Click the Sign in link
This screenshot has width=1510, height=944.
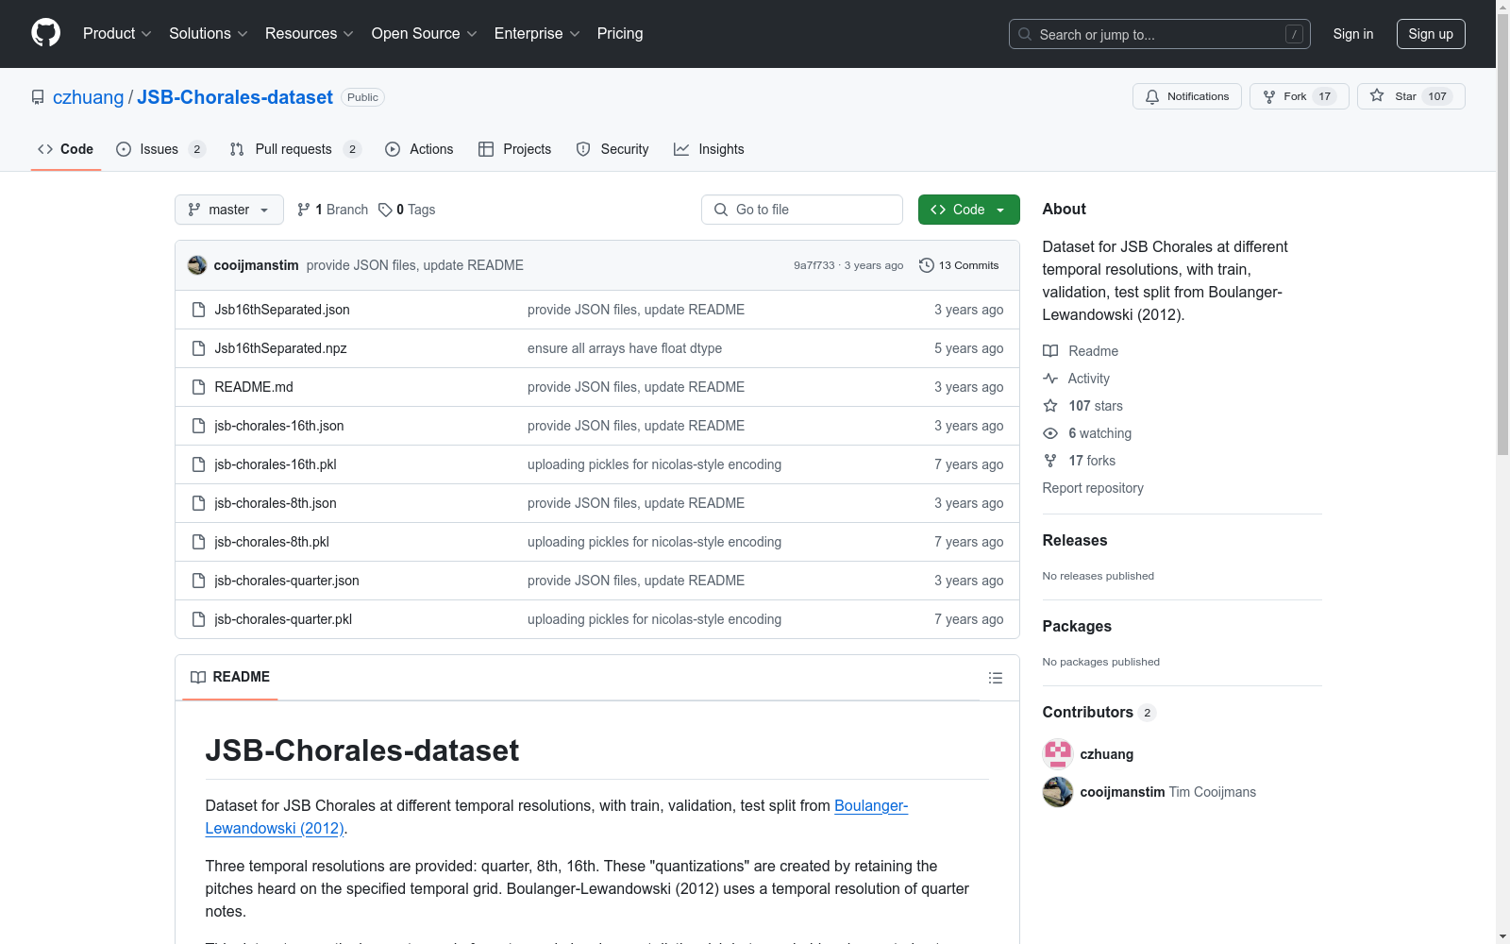click(x=1353, y=34)
